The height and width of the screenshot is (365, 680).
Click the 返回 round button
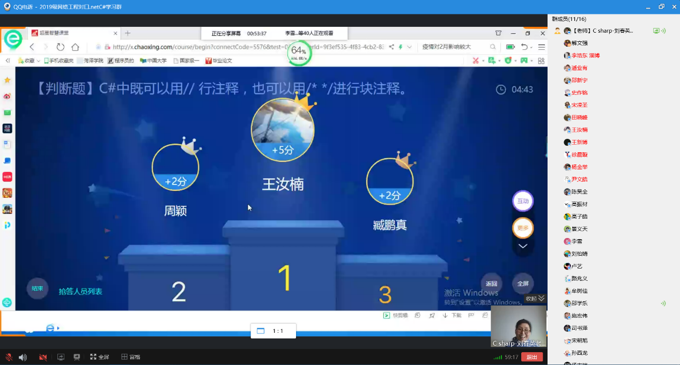[491, 284]
